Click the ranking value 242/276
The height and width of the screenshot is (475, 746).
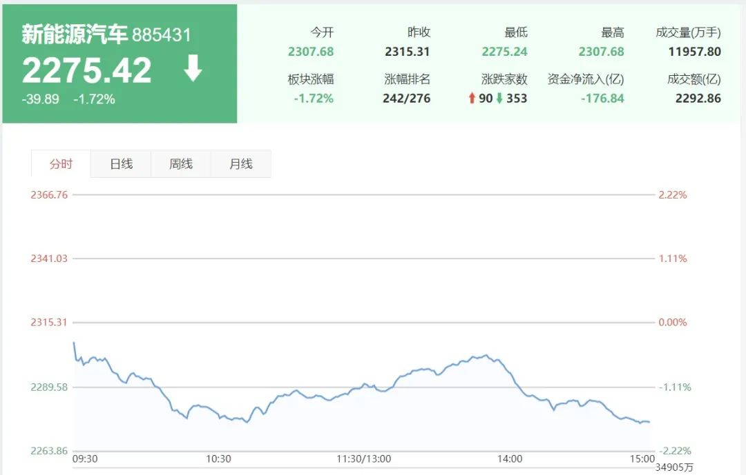[x=406, y=99]
